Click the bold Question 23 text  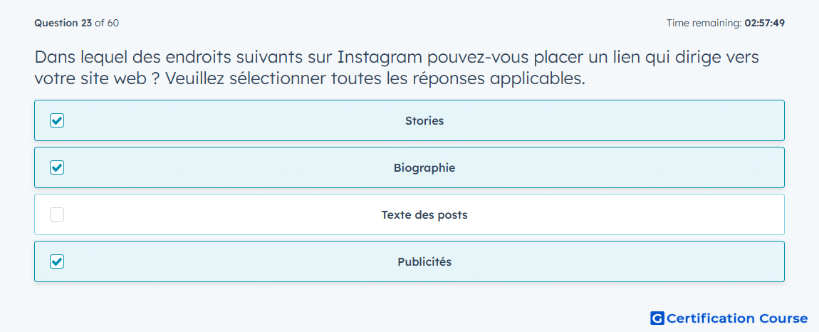pos(63,23)
